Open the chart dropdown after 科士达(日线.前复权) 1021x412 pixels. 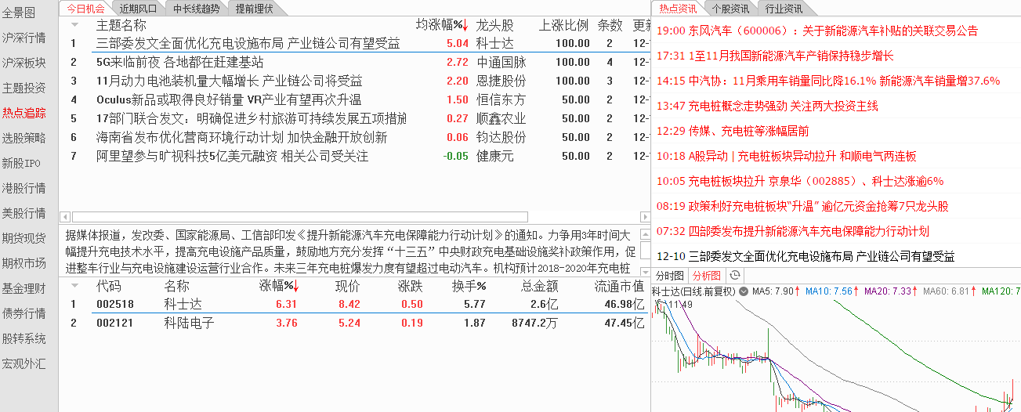point(743,291)
